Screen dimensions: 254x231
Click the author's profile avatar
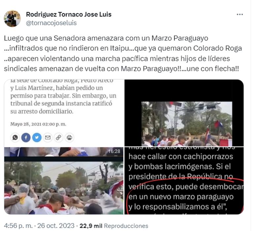12,19
